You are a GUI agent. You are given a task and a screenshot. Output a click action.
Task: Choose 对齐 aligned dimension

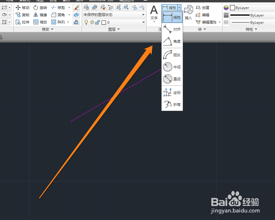[x=172, y=29]
